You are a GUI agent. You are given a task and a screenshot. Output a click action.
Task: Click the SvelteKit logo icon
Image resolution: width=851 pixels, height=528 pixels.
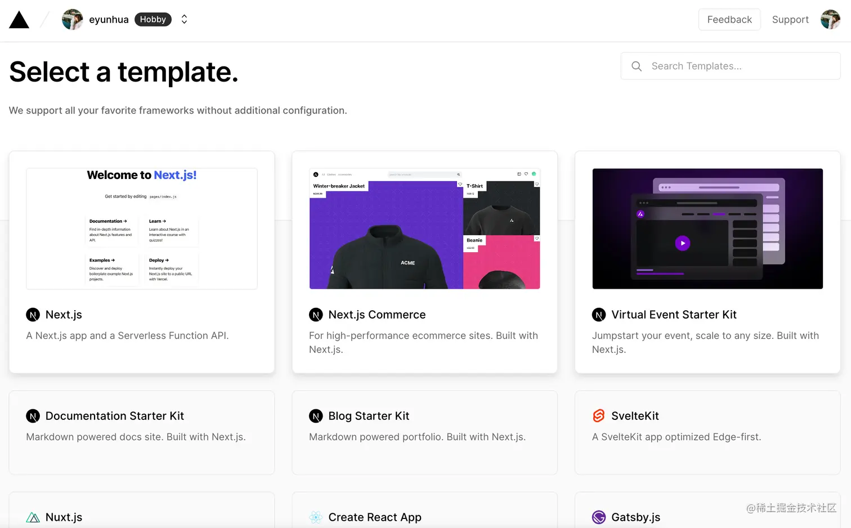click(599, 416)
